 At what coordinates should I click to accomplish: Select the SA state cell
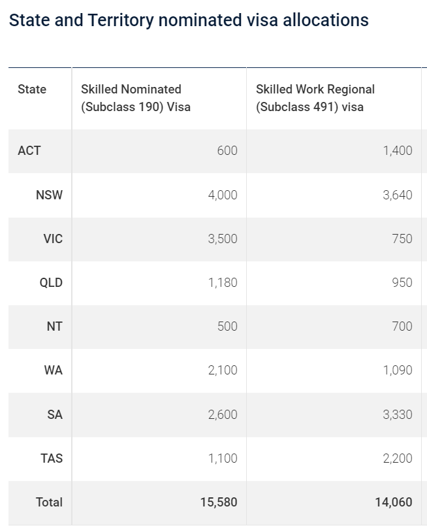pyautogui.click(x=55, y=414)
